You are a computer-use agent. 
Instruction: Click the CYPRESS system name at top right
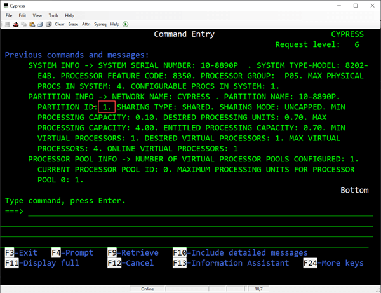[x=347, y=34]
